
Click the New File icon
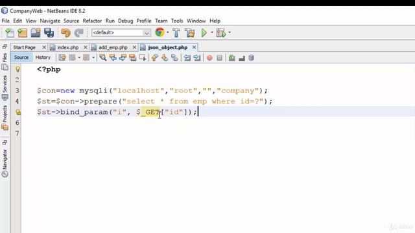click(10, 33)
